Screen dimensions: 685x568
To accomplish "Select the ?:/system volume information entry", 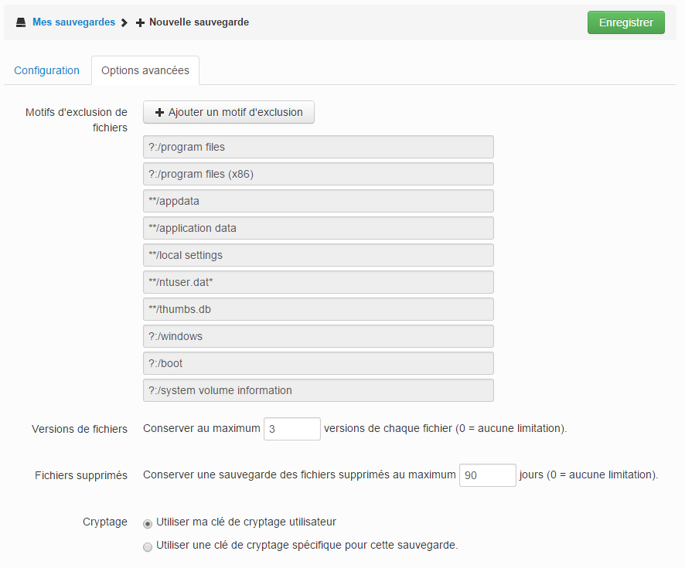I will (319, 390).
